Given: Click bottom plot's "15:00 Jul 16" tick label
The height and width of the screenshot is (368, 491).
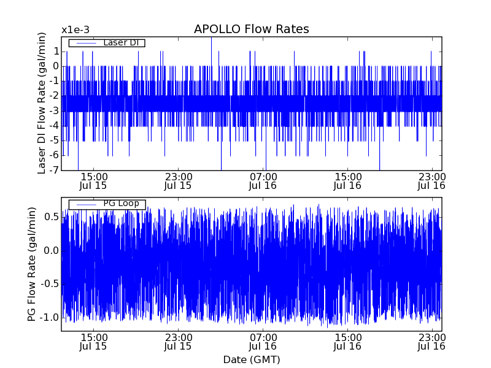Looking at the screenshot, I should (x=347, y=342).
